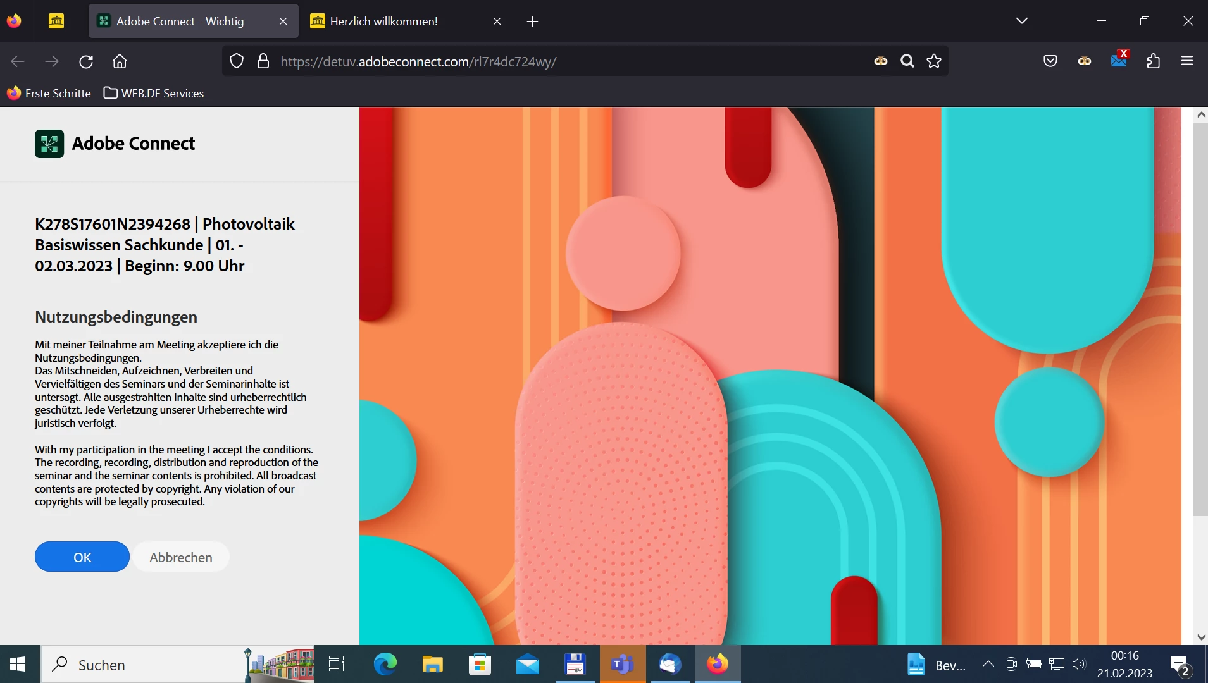Click the Nutzungsbedingungen heading

116,316
